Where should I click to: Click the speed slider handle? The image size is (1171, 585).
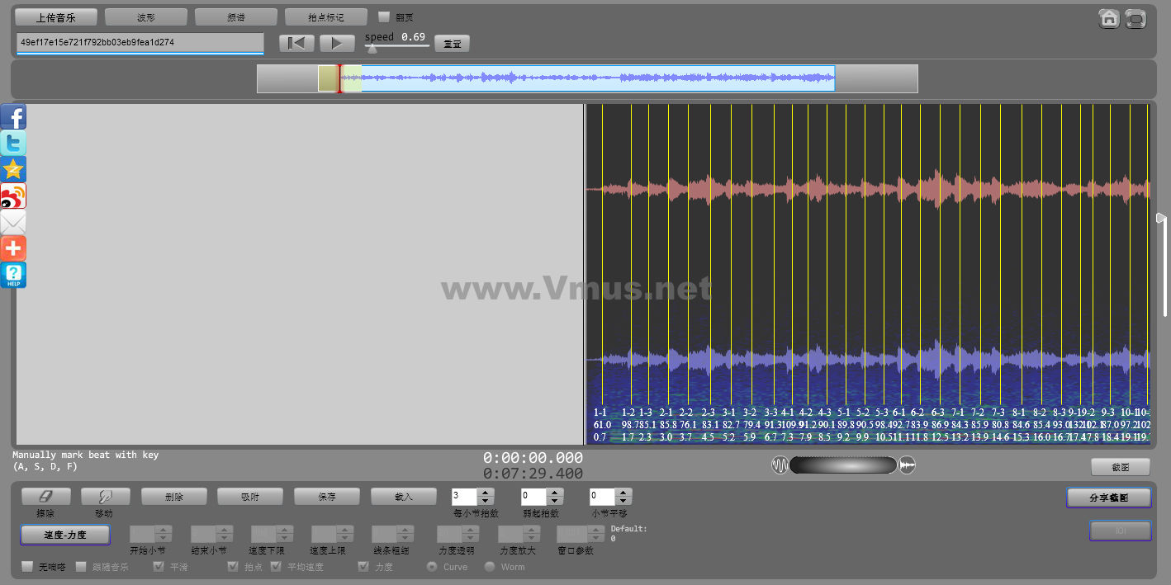pyautogui.click(x=372, y=49)
